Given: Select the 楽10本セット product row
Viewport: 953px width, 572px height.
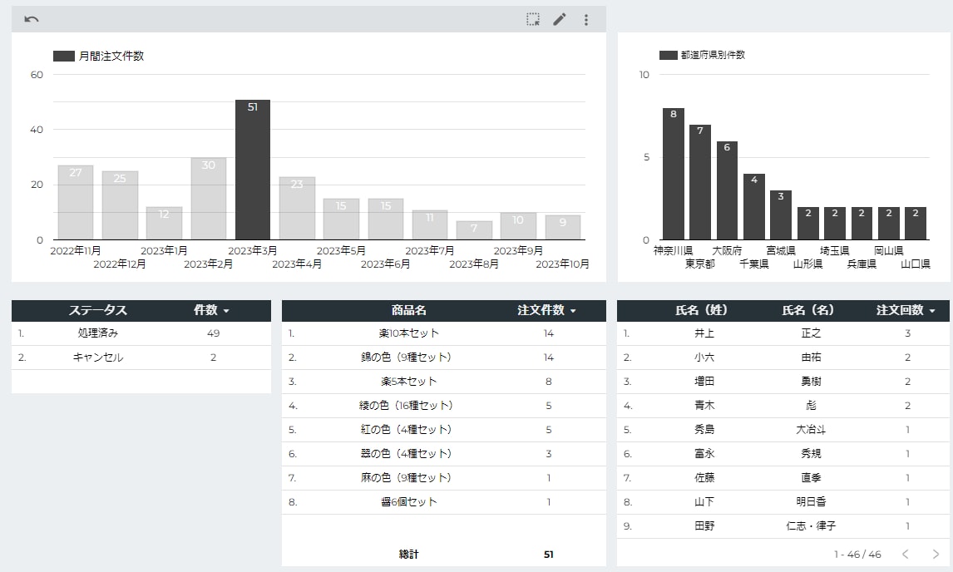Looking at the screenshot, I should pos(444,333).
